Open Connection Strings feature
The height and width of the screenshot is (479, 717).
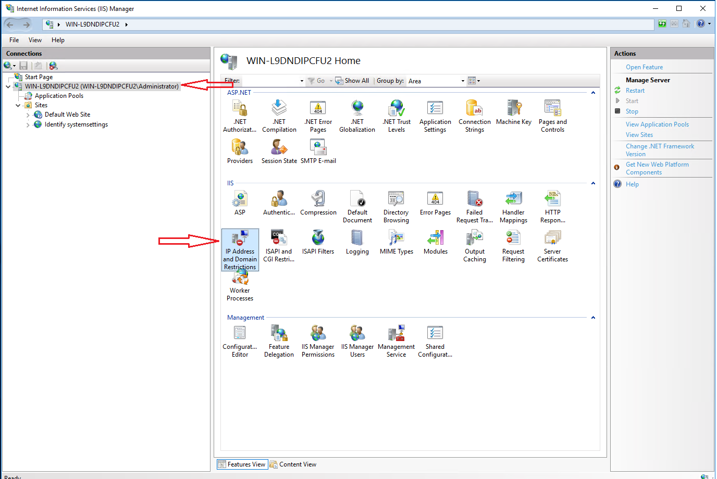click(475, 116)
